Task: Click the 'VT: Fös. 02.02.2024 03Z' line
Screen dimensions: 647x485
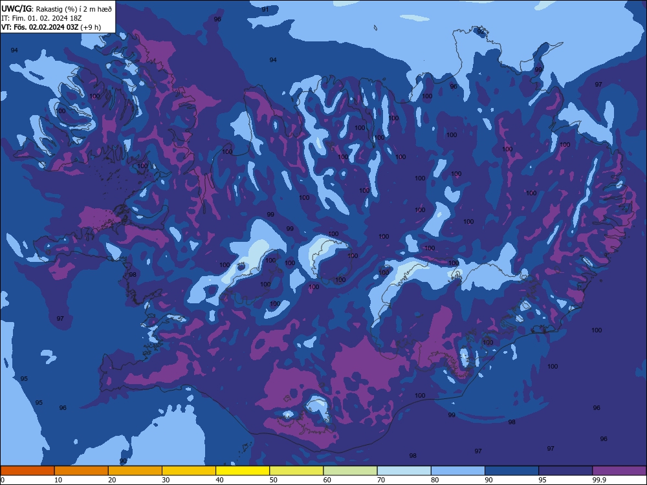Action: [50, 27]
